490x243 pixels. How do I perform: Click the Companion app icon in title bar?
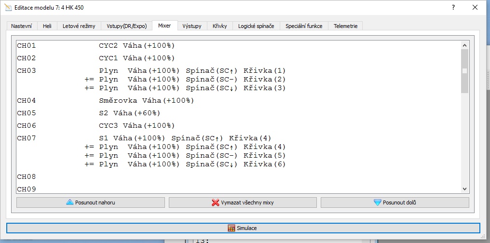pos(8,8)
